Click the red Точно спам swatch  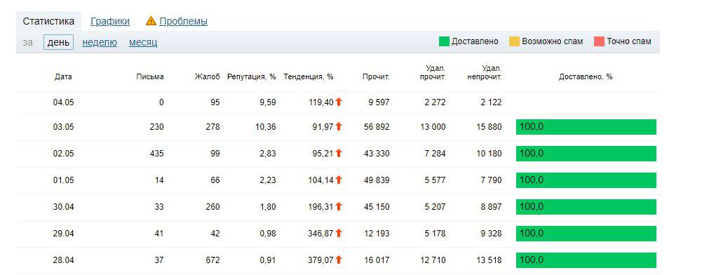[599, 41]
